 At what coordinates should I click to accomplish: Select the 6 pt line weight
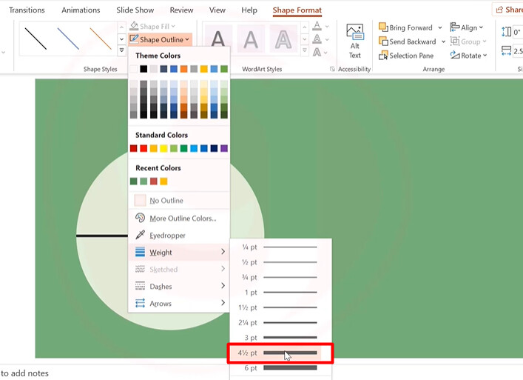click(280, 367)
